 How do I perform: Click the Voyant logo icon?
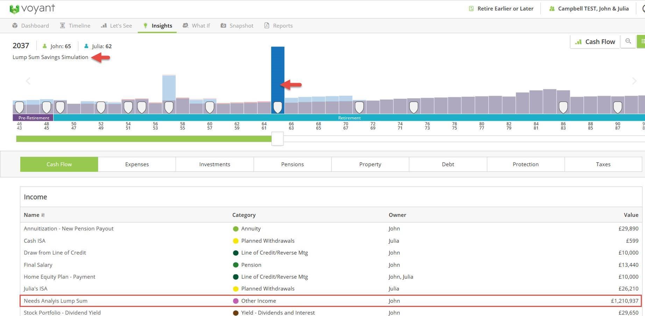point(14,9)
